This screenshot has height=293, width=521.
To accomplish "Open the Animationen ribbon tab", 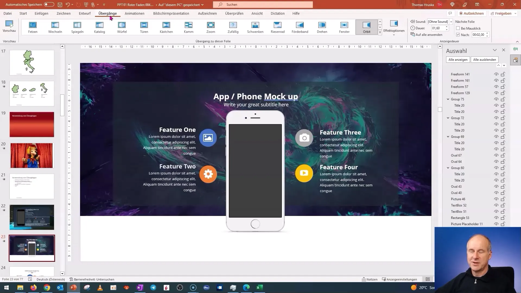I will (134, 13).
